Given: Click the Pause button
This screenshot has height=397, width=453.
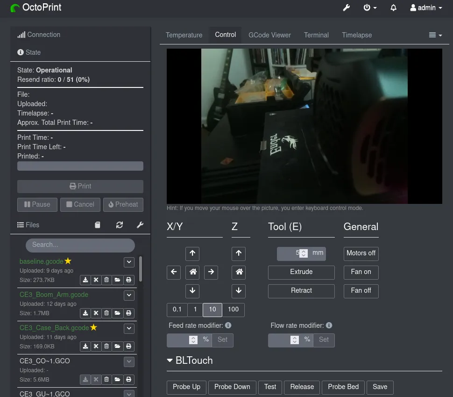Looking at the screenshot, I should coord(37,204).
